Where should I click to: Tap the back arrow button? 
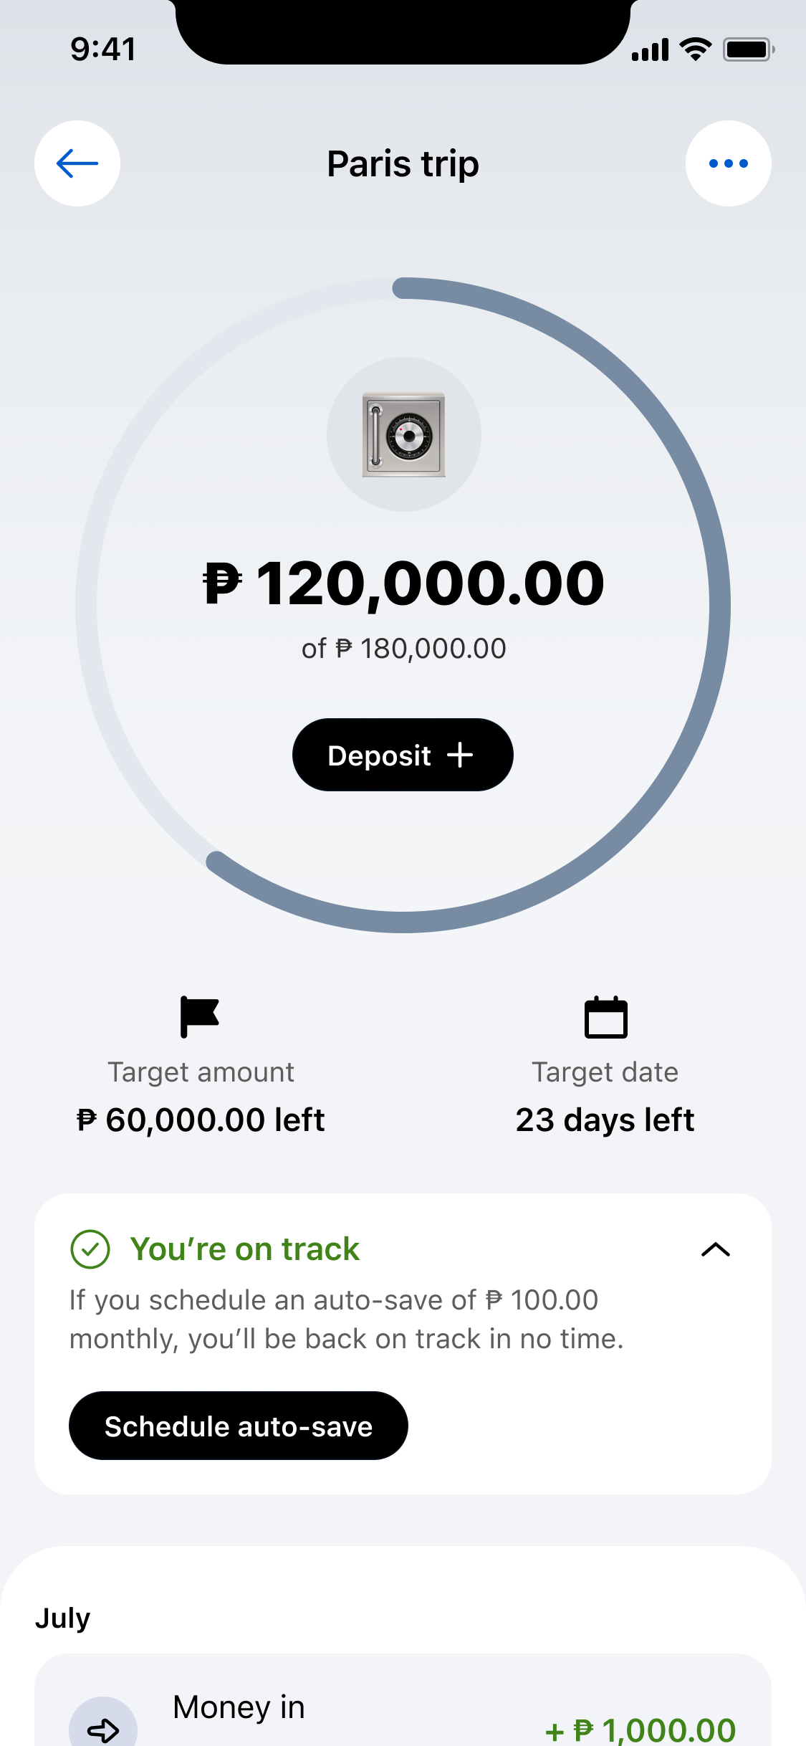[77, 163]
